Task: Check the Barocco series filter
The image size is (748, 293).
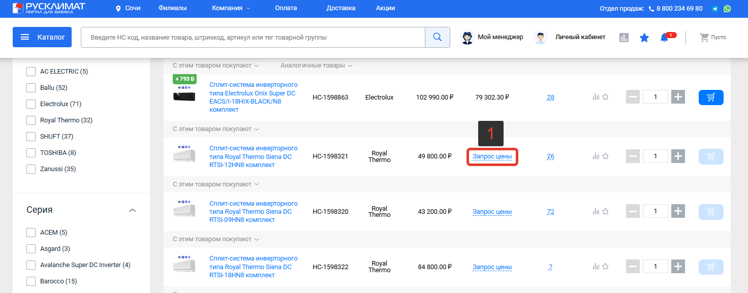Action: [31, 281]
